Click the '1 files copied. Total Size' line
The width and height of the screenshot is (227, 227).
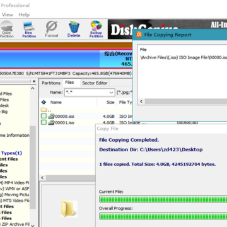[158, 164]
